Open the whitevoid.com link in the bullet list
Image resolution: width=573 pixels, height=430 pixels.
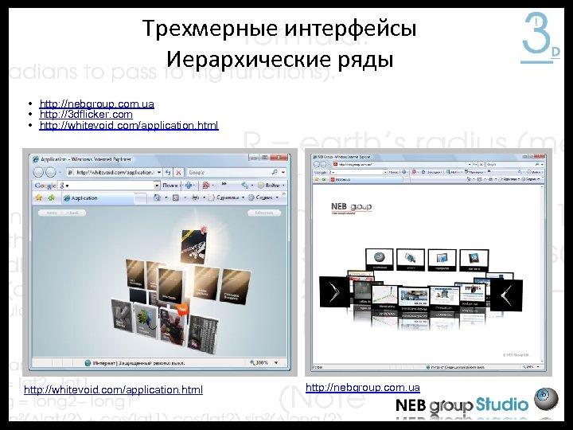click(129, 126)
